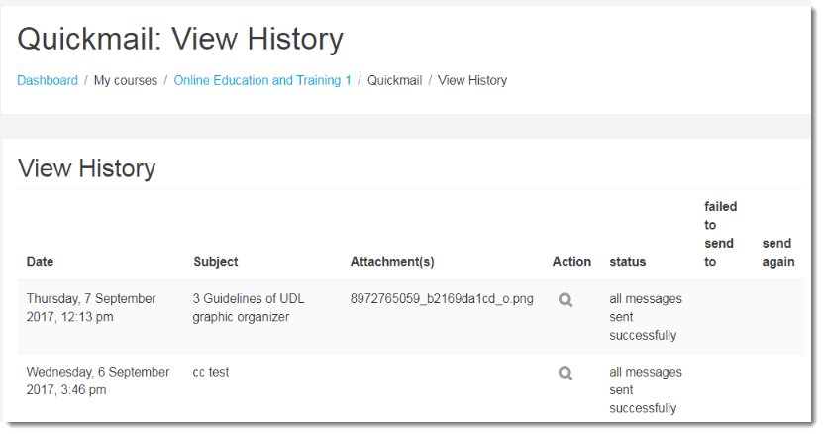
Task: Click the Date column header
Action: (41, 262)
